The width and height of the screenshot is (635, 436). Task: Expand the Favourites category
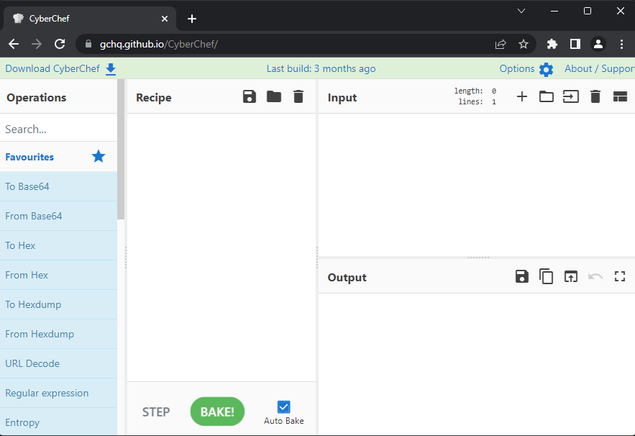[29, 157]
